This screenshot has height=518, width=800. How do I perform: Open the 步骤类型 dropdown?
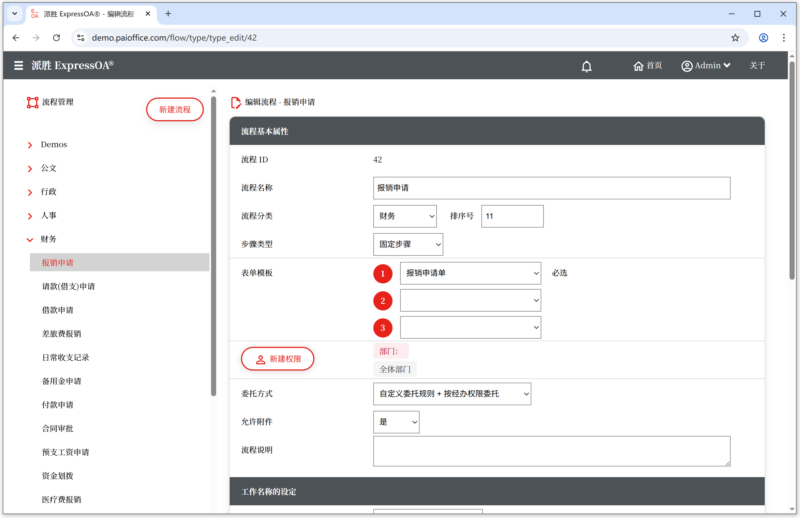click(408, 244)
